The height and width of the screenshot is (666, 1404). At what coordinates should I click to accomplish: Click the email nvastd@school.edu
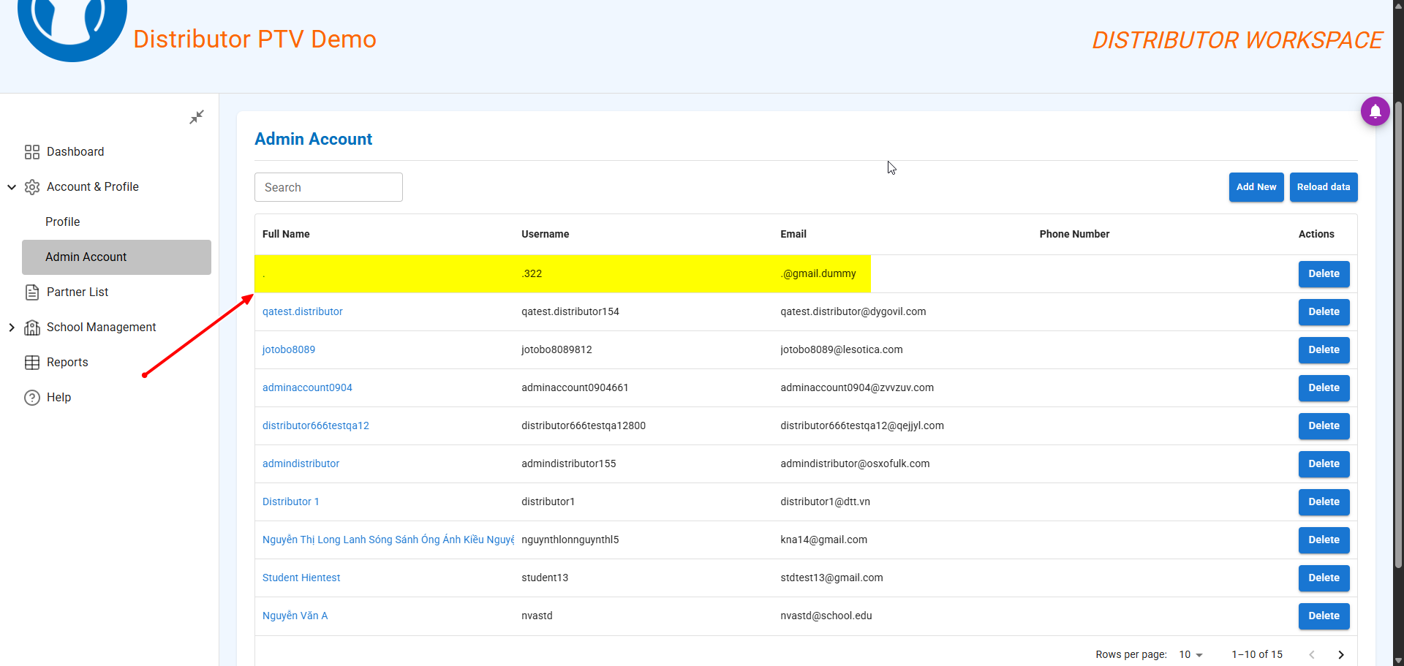[x=826, y=616]
